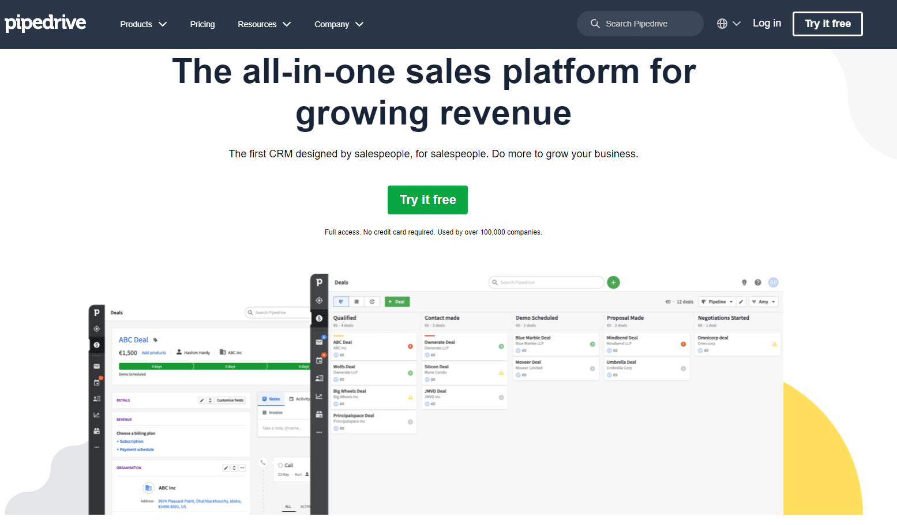Select Deals dollar icon in pipeline sidebar

click(x=319, y=318)
